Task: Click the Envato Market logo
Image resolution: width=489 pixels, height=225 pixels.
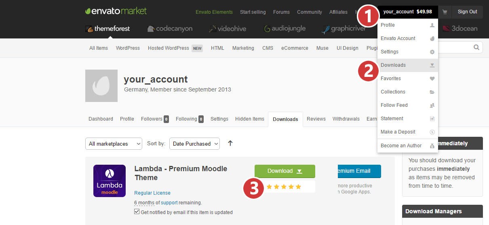Action: pos(116,11)
